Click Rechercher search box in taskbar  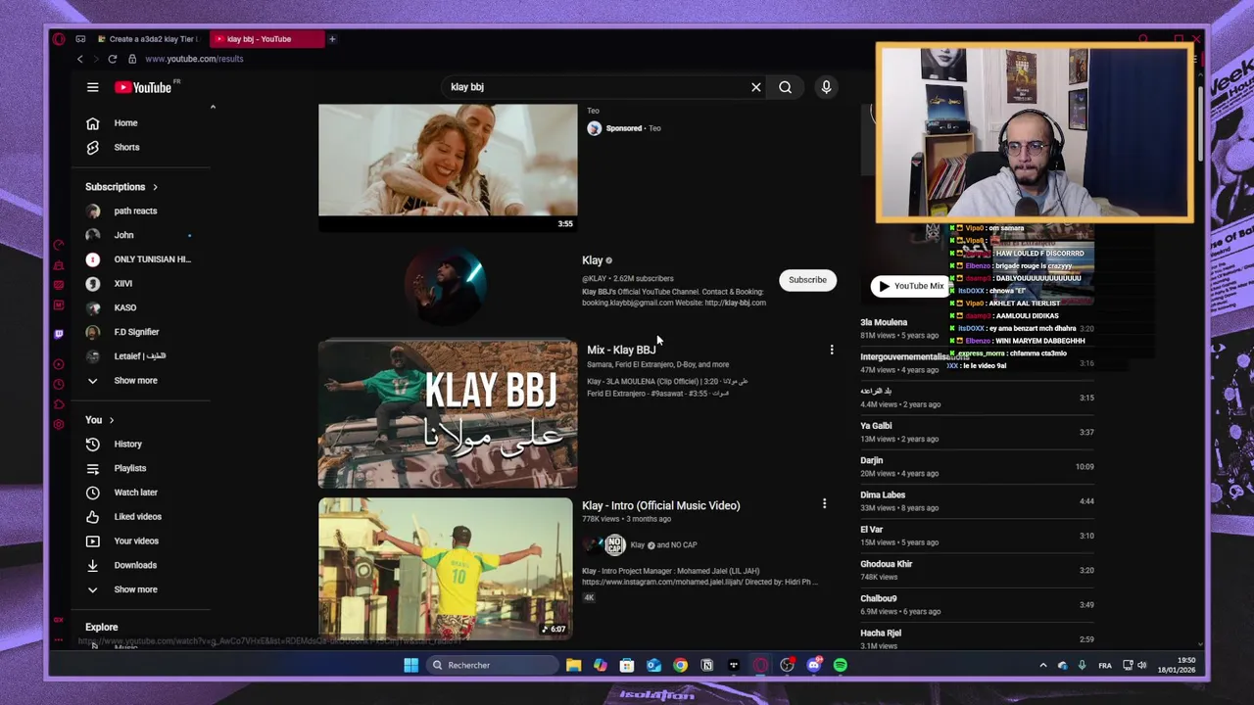pos(495,665)
